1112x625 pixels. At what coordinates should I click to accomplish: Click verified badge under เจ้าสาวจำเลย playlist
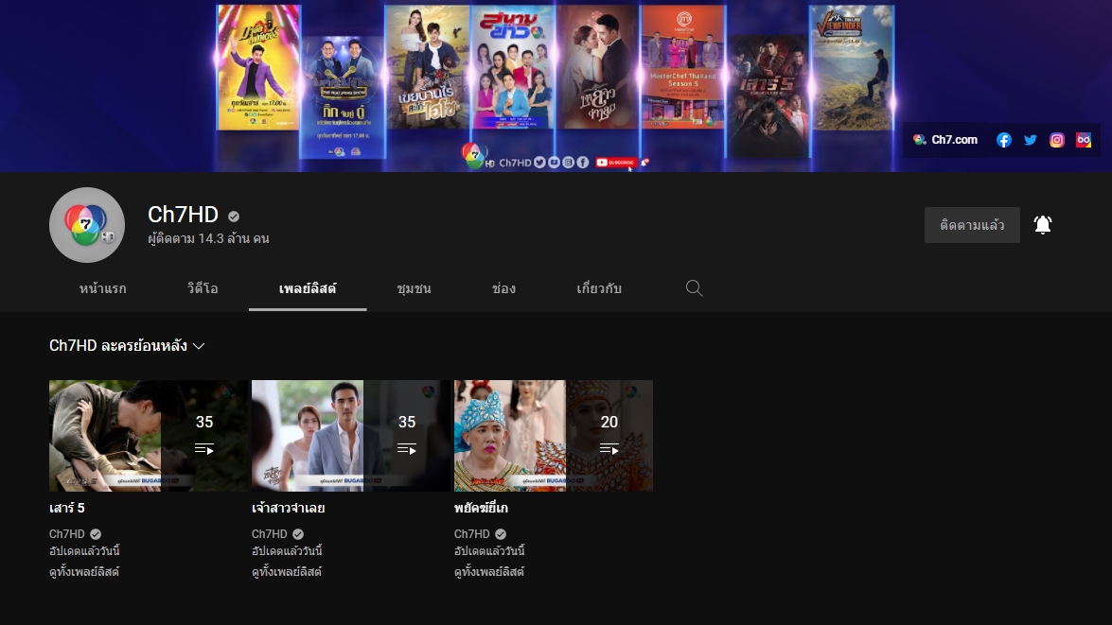[298, 533]
